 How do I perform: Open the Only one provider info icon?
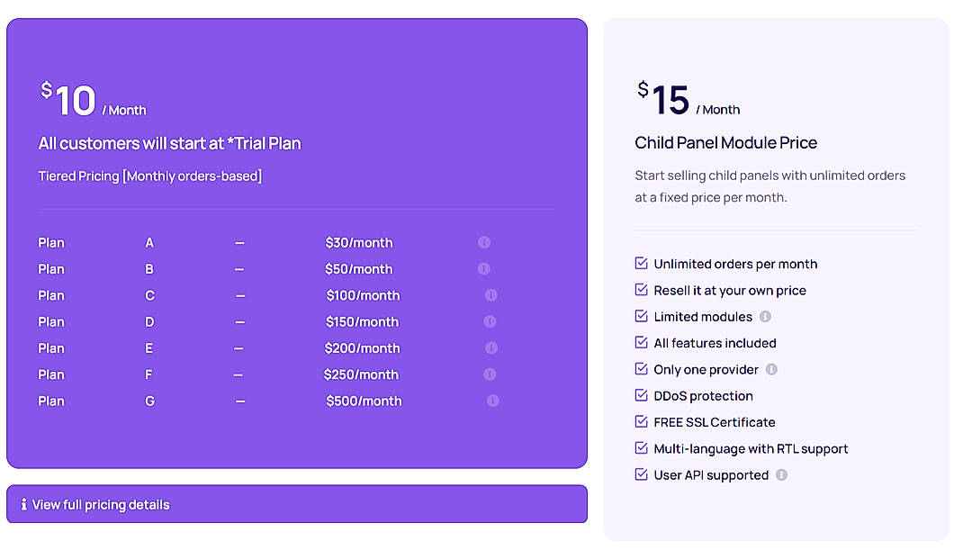click(x=772, y=369)
